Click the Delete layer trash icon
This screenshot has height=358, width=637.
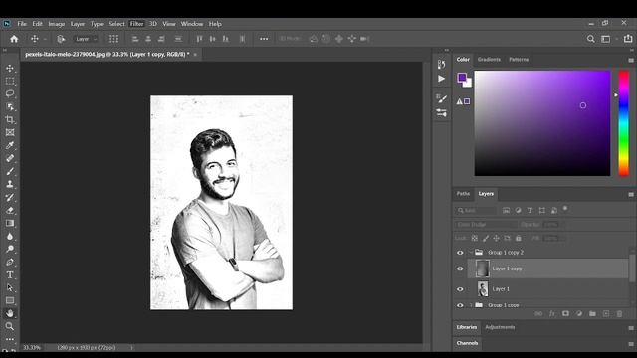[619, 314]
